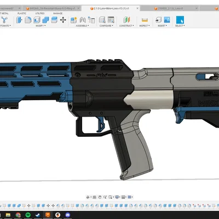Viewport: 219px width, 219px height.
Task: Open Grid and Snaps settings icon
Action: point(123,197)
